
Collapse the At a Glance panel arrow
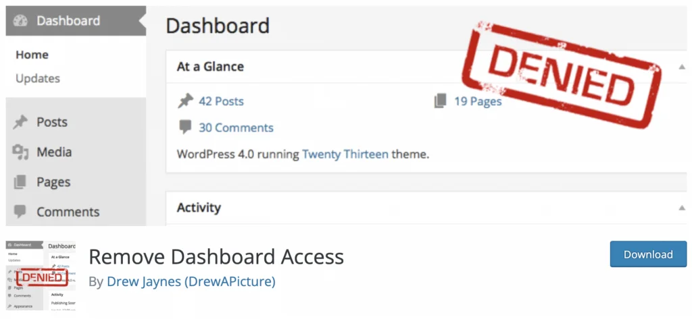click(x=682, y=67)
